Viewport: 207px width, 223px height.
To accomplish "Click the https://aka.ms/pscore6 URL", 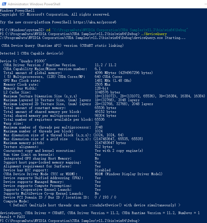I will [95, 22].
